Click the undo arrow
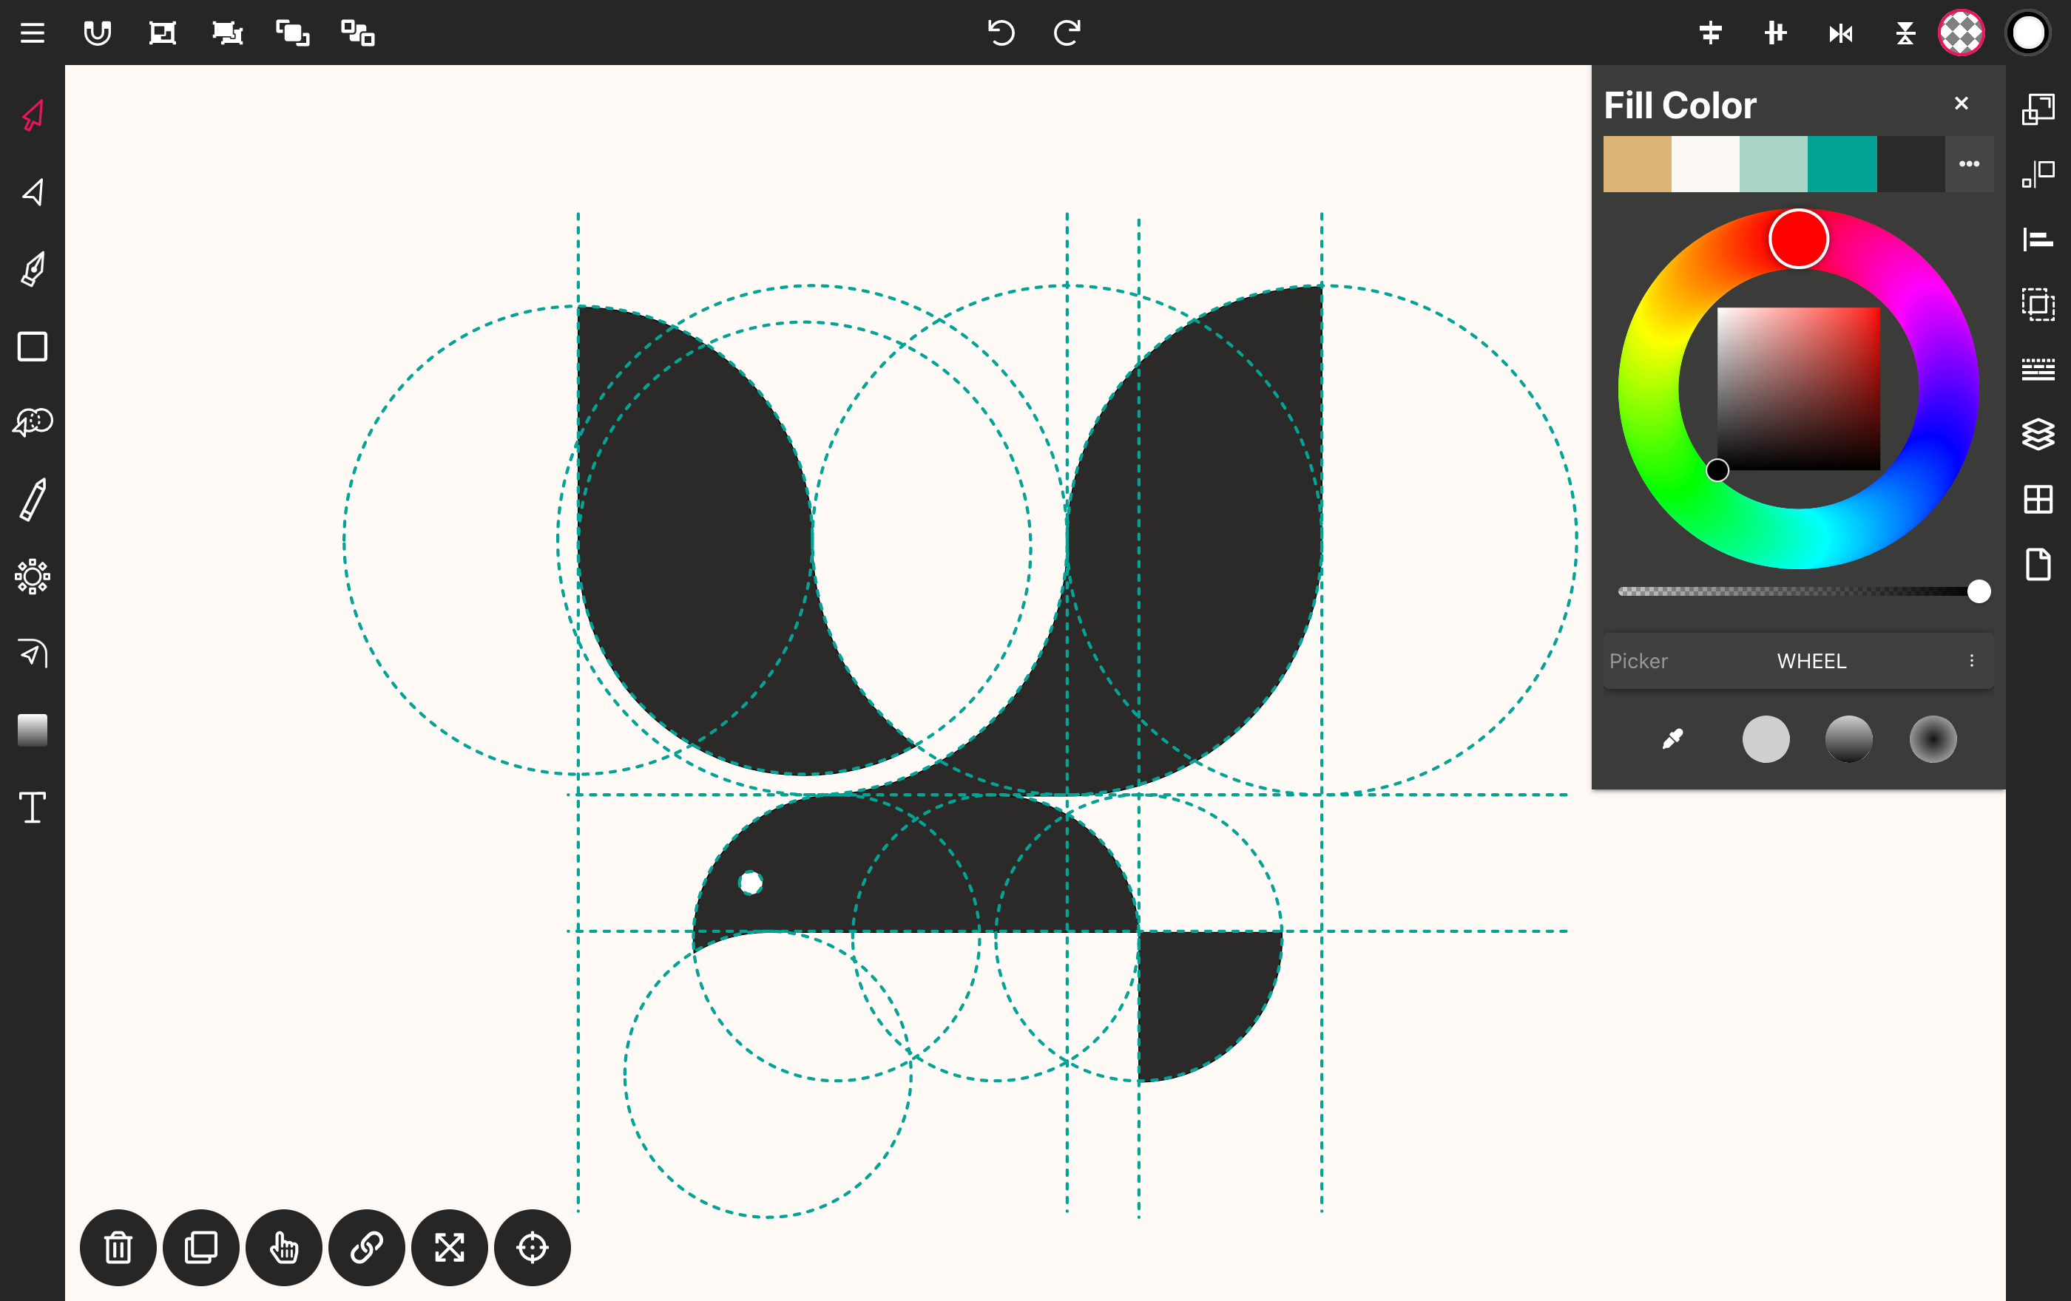Image resolution: width=2071 pixels, height=1301 pixels. pos(1001,33)
